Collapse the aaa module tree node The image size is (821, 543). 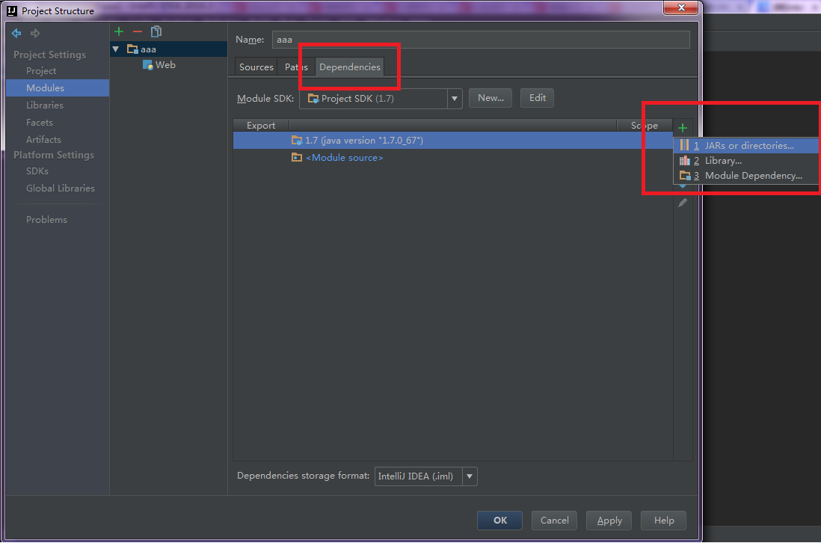[x=116, y=48]
